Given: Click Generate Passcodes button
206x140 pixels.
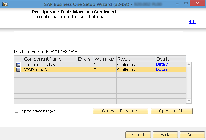Looking at the screenshot, I should [120, 111].
